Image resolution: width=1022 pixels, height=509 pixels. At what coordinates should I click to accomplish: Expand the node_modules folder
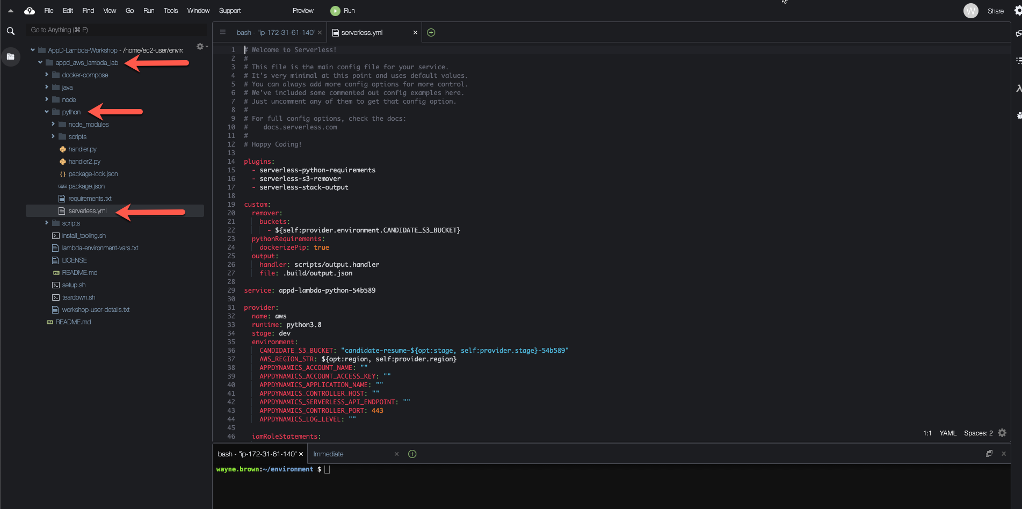point(53,125)
